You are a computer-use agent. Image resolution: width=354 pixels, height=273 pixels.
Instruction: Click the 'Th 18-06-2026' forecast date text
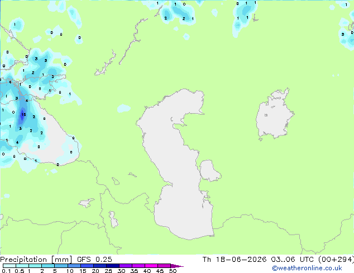235,260
